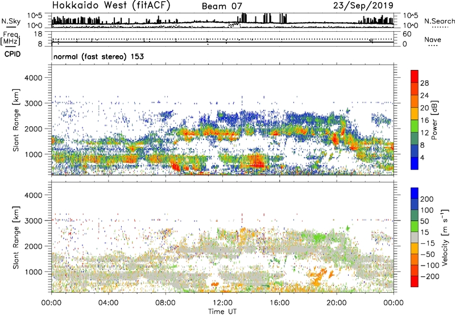The width and height of the screenshot is (455, 315).
Task: Click the '-15' Velocity scale value
Action: pos(428,243)
